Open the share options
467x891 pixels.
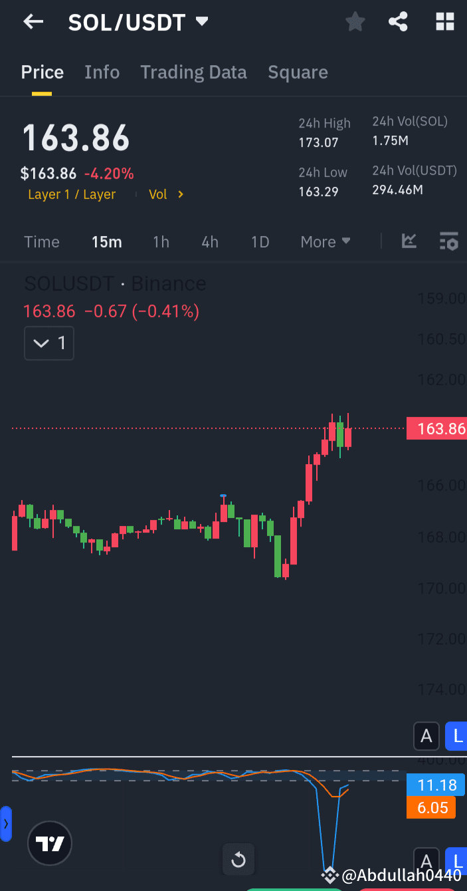(398, 21)
